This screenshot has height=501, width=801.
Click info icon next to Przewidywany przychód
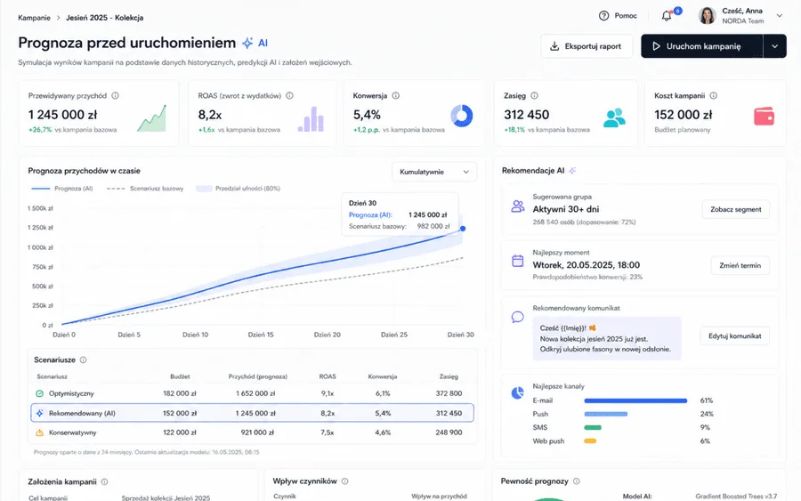(x=116, y=95)
